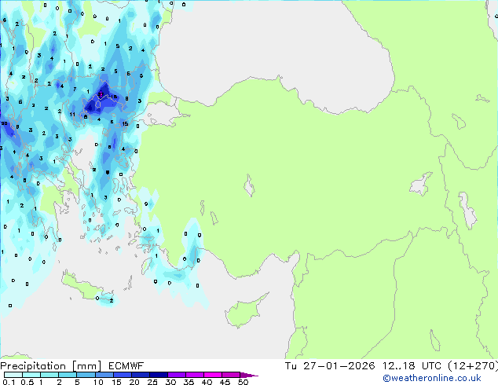Click the 35–40 mm legend color box
The image size is (498, 385).
click(194, 375)
